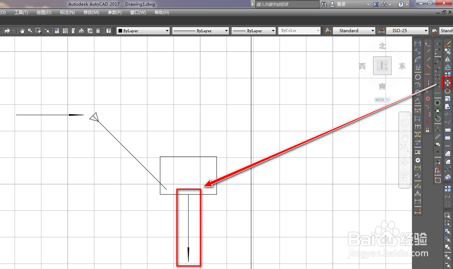Select the Offset tool
The image size is (453, 269).
point(447,67)
